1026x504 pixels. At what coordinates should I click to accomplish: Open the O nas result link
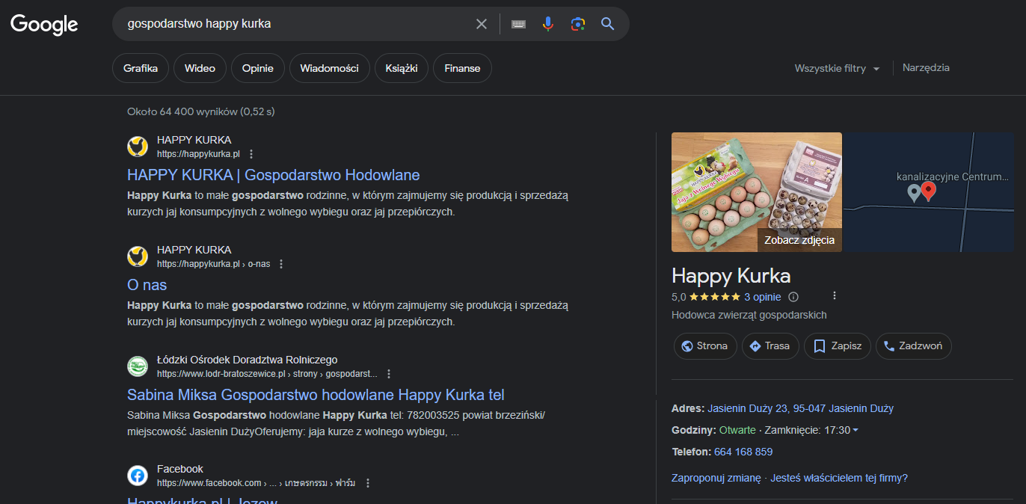point(147,285)
